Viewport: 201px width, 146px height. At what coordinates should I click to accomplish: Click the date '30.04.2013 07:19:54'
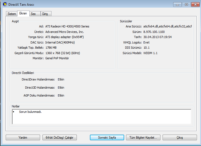click(x=157, y=37)
